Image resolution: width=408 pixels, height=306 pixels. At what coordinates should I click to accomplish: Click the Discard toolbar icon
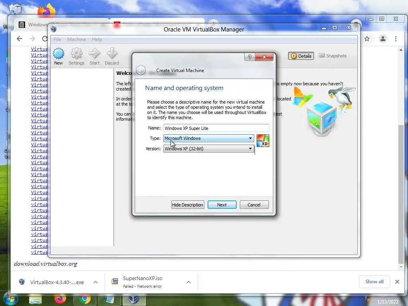(x=112, y=54)
